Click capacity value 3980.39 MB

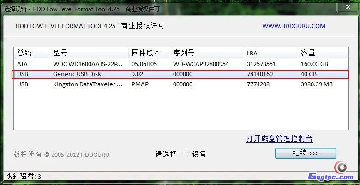pos(317,84)
